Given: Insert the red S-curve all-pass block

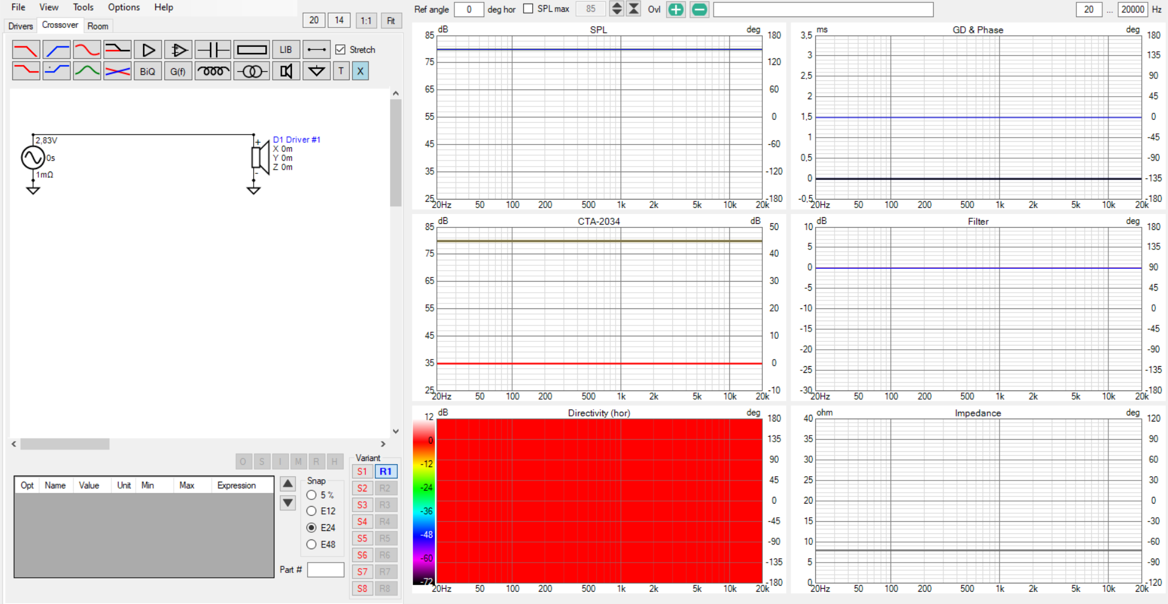Looking at the screenshot, I should 87,50.
